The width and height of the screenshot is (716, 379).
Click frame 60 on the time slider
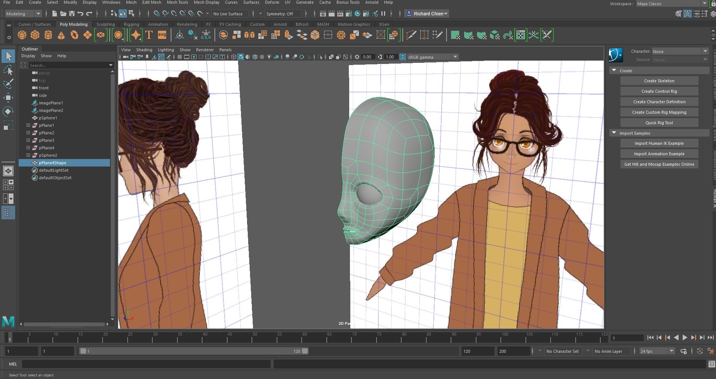302,338
